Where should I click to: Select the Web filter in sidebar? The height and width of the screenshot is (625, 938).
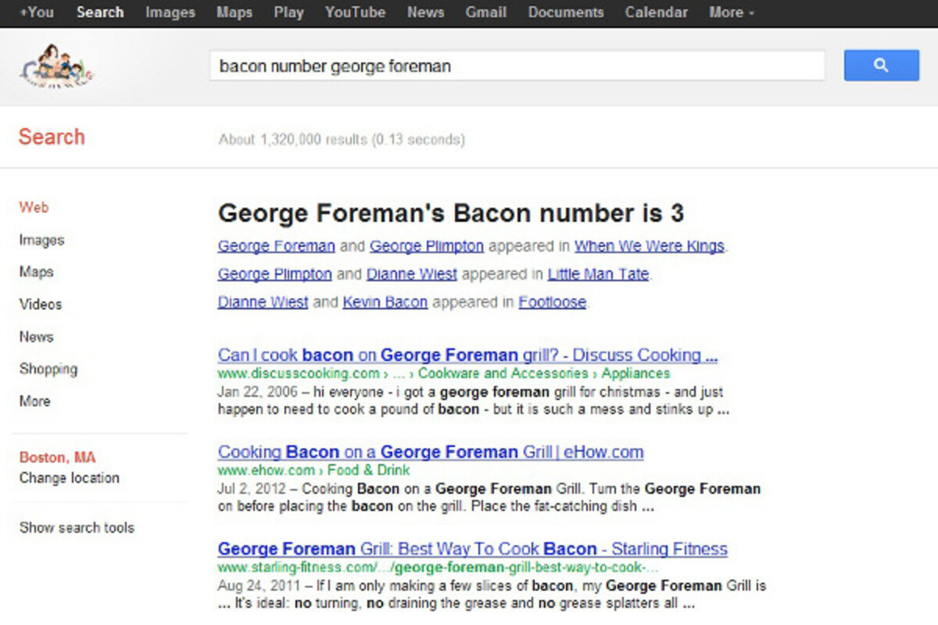pos(34,207)
